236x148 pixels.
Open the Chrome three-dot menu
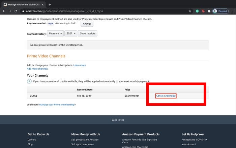pyautogui.click(x=232, y=11)
